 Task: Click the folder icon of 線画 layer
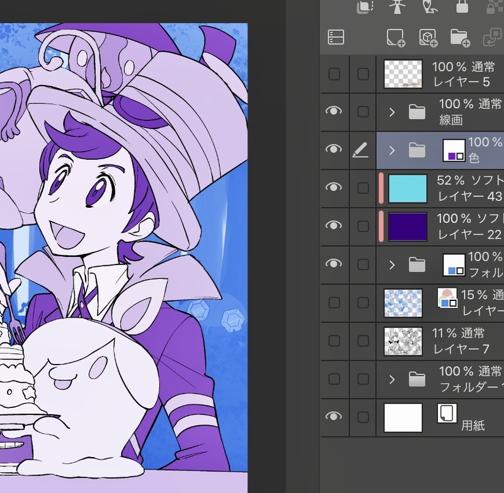[417, 112]
